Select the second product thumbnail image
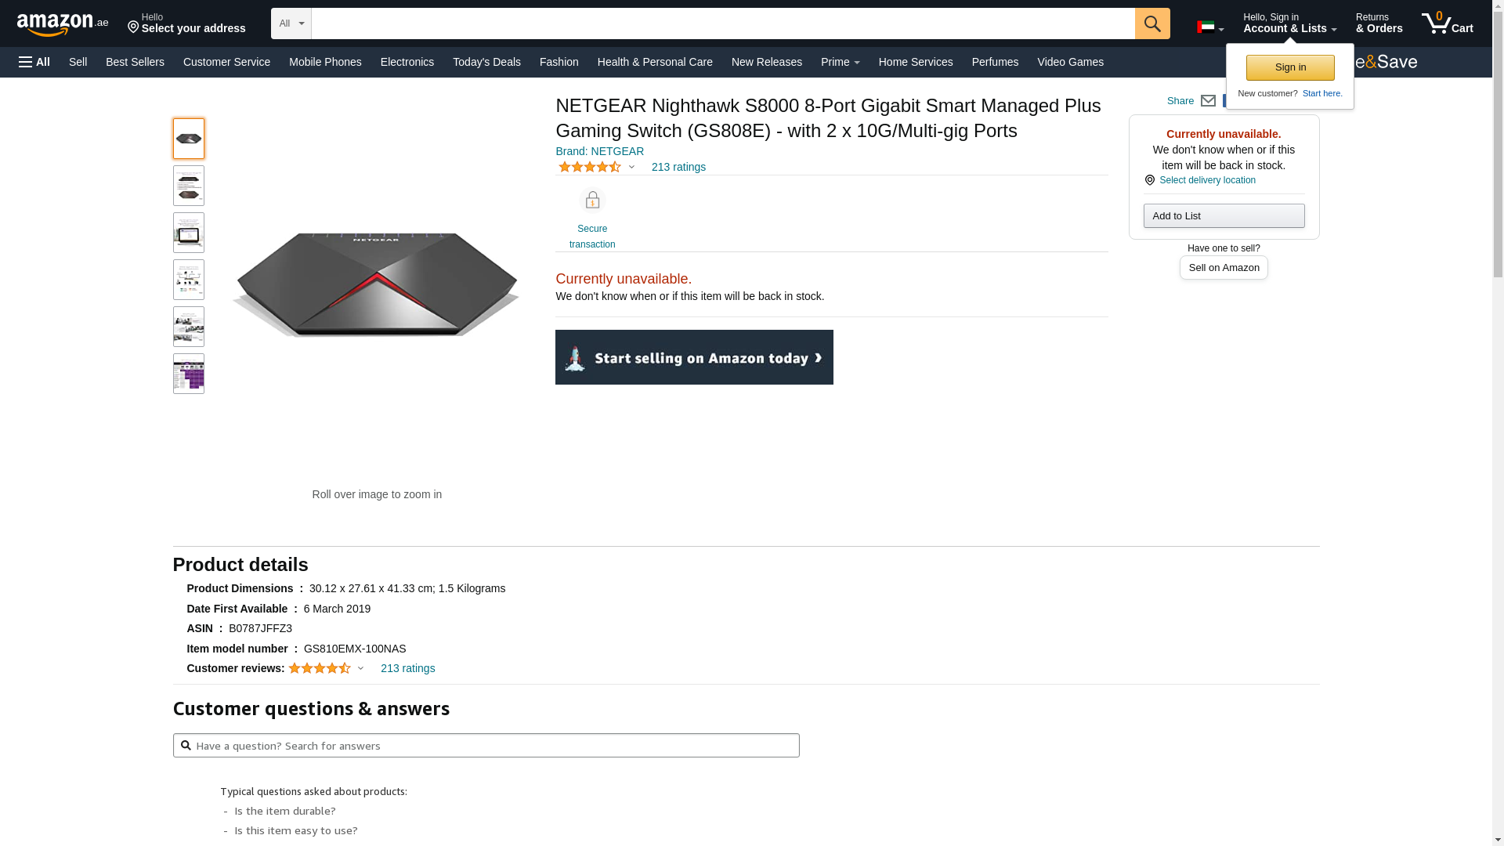 [189, 186]
